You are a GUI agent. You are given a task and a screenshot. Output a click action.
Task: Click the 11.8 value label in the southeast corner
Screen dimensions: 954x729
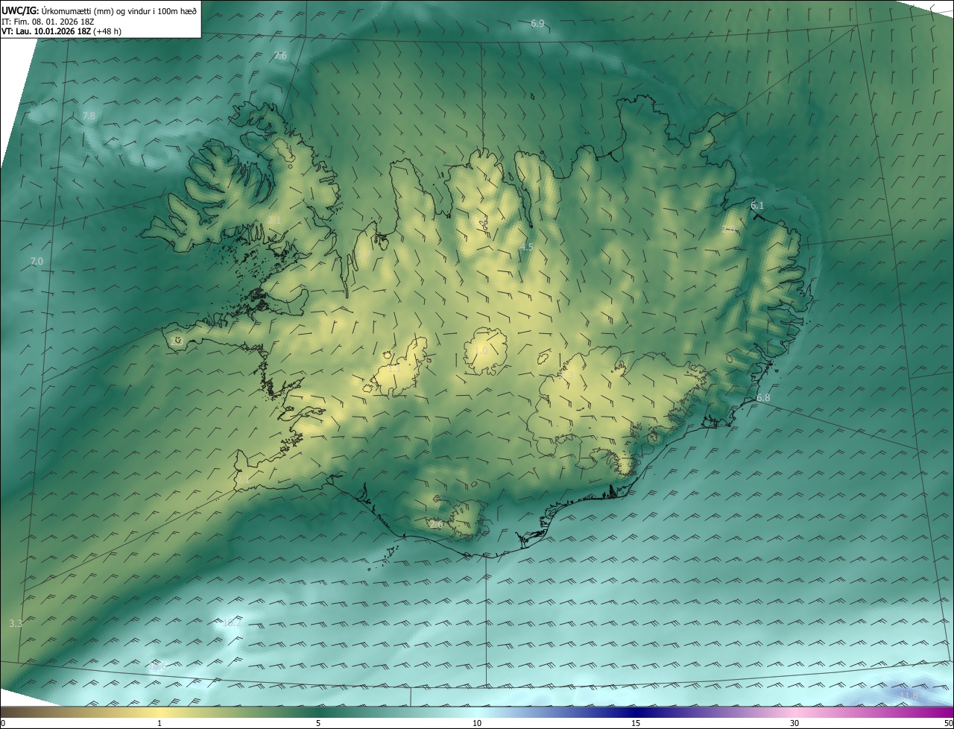(909, 696)
